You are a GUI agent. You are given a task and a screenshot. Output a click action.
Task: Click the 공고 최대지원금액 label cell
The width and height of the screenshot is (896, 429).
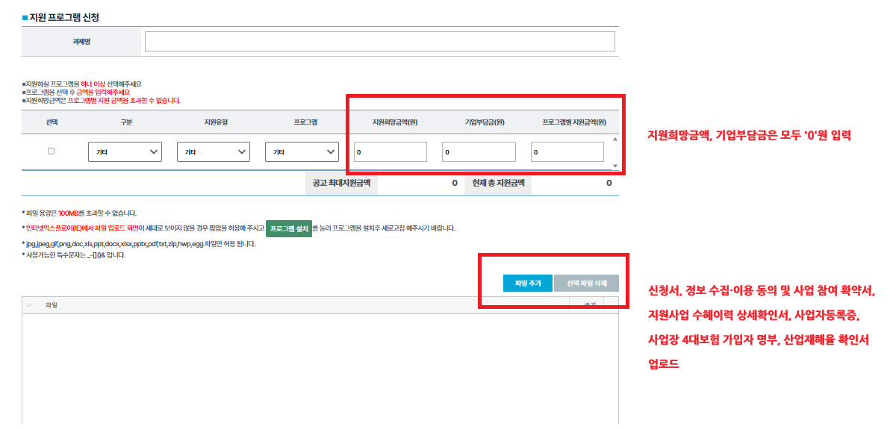(341, 183)
